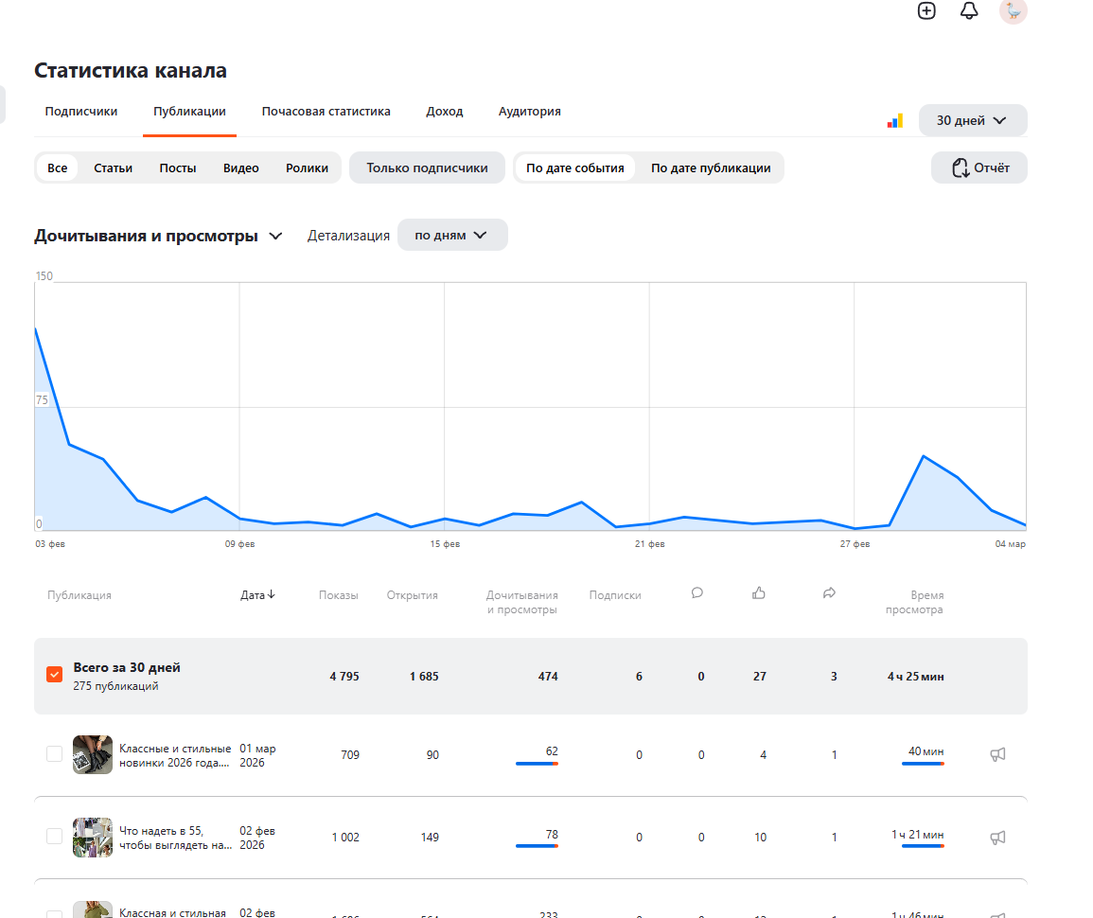The image size is (1093, 918).
Task: Check the Классные и стильные новинки row checkbox
Action: pos(54,754)
